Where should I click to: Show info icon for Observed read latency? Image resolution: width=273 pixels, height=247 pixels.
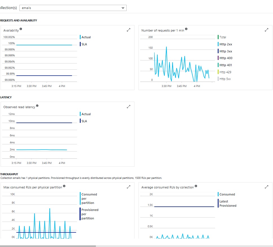[x=37, y=106]
